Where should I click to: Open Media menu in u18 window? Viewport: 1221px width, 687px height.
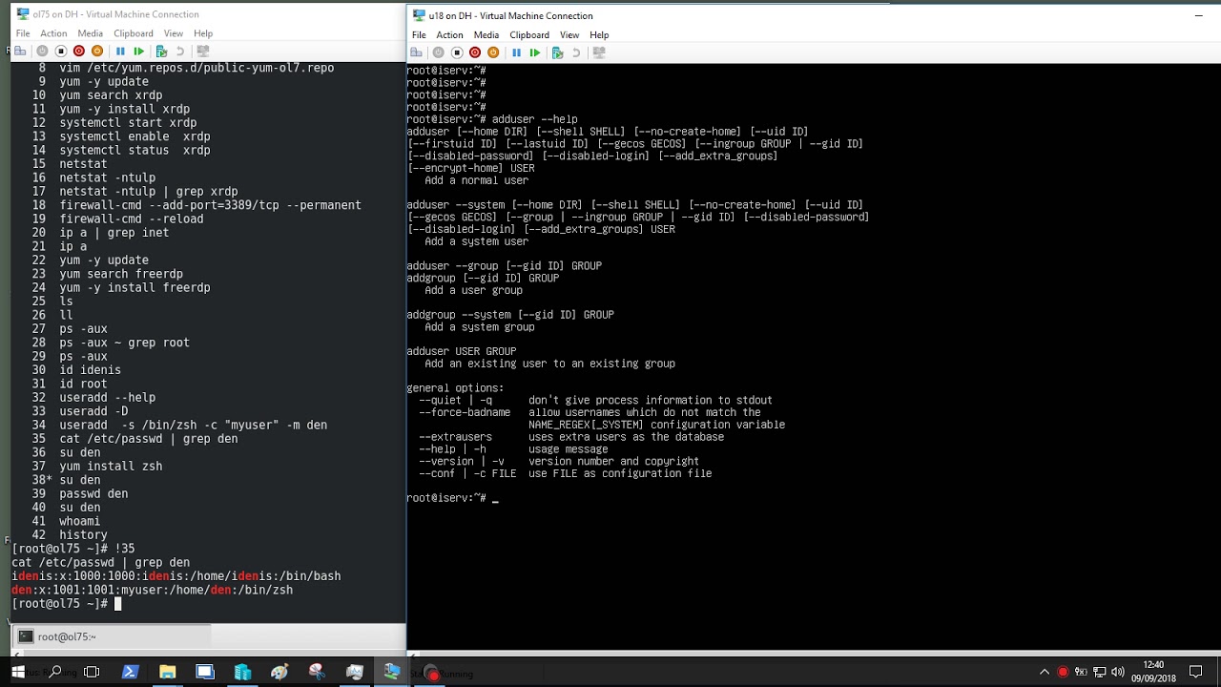(x=486, y=35)
